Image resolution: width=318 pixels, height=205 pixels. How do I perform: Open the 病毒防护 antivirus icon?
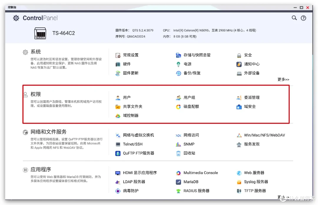pos(118,191)
